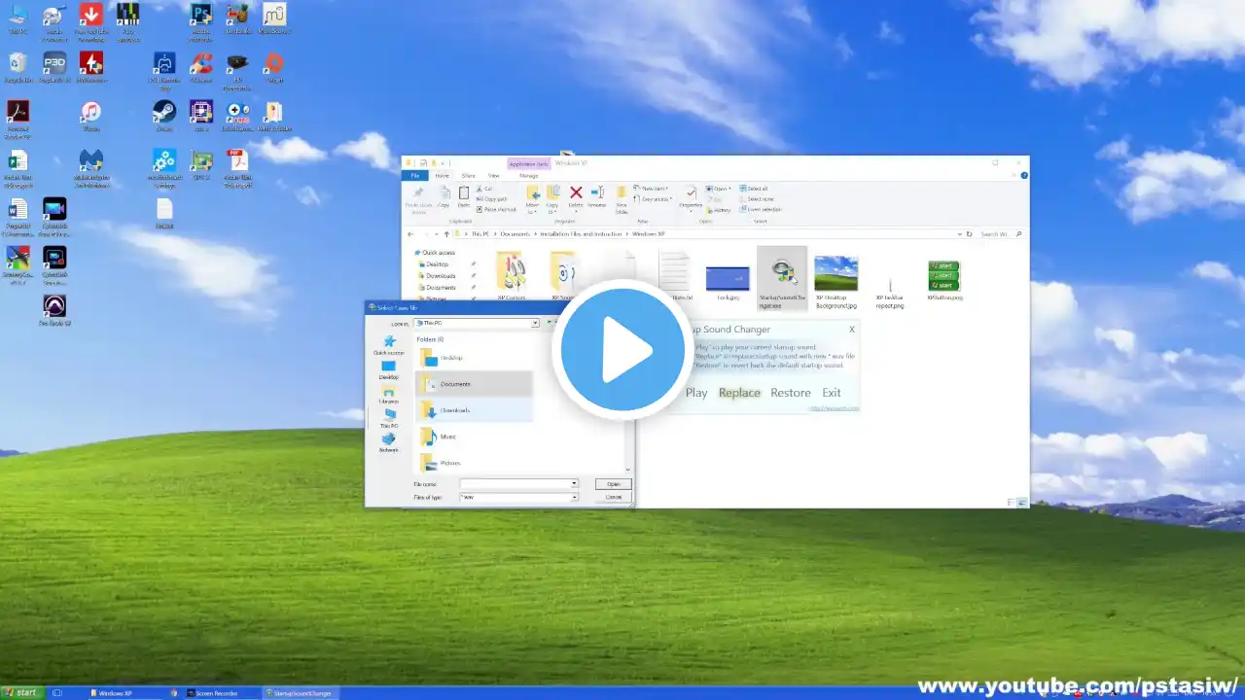Open the New item dropdown
The image size is (1245, 700).
point(650,189)
